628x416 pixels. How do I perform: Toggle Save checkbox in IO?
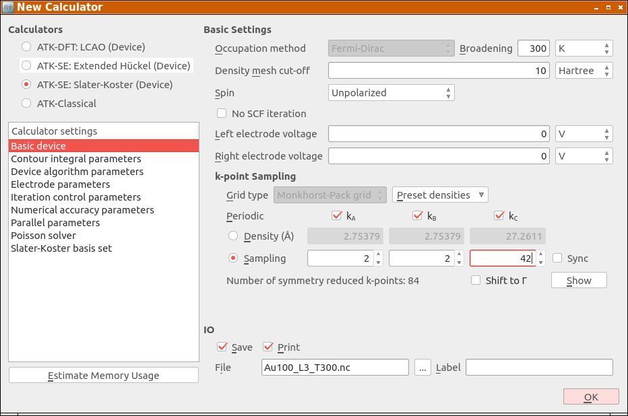pos(222,347)
